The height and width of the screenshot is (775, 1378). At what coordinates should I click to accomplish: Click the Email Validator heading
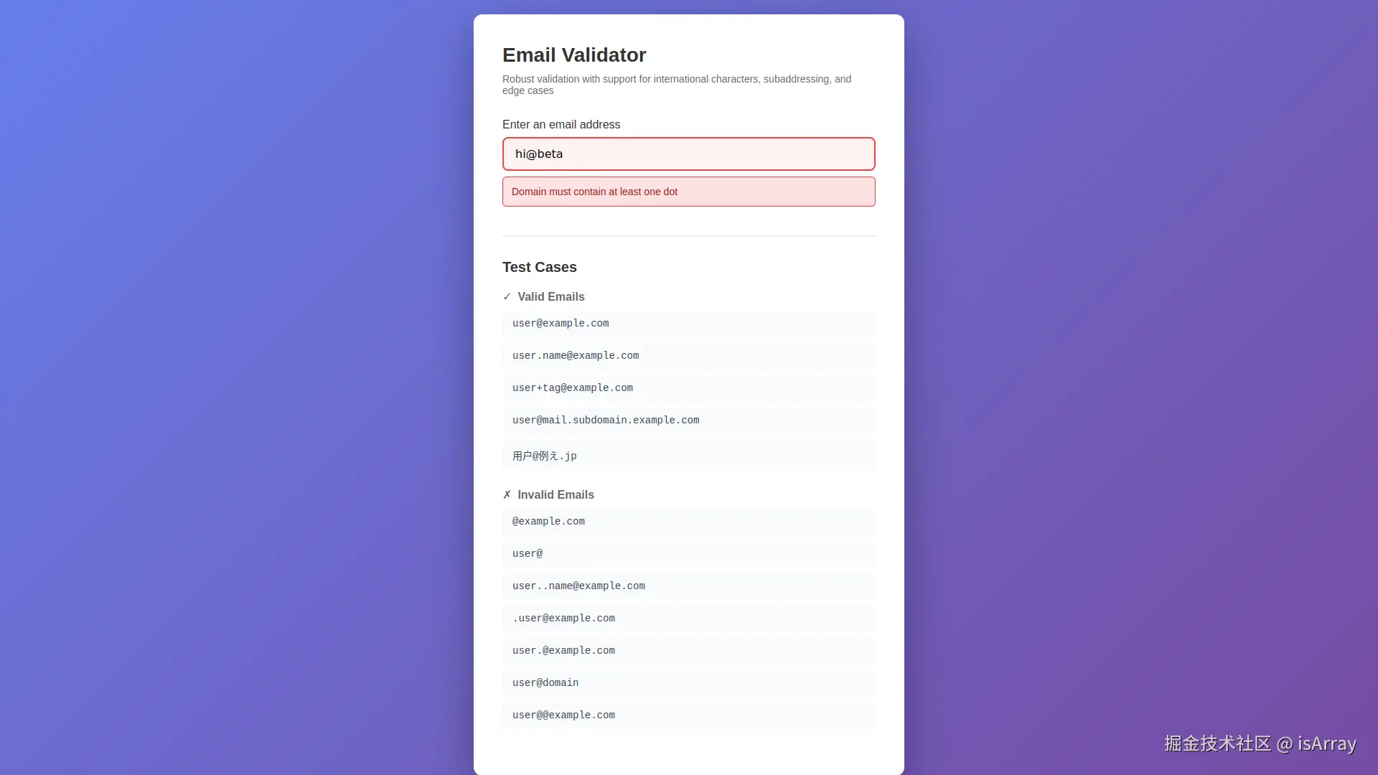pyautogui.click(x=574, y=55)
